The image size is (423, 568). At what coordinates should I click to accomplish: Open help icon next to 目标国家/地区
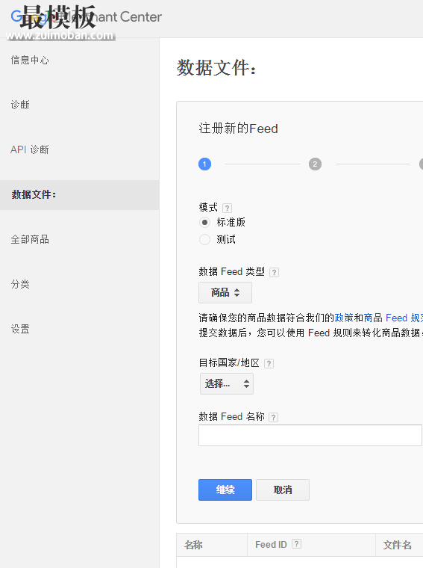(x=269, y=363)
